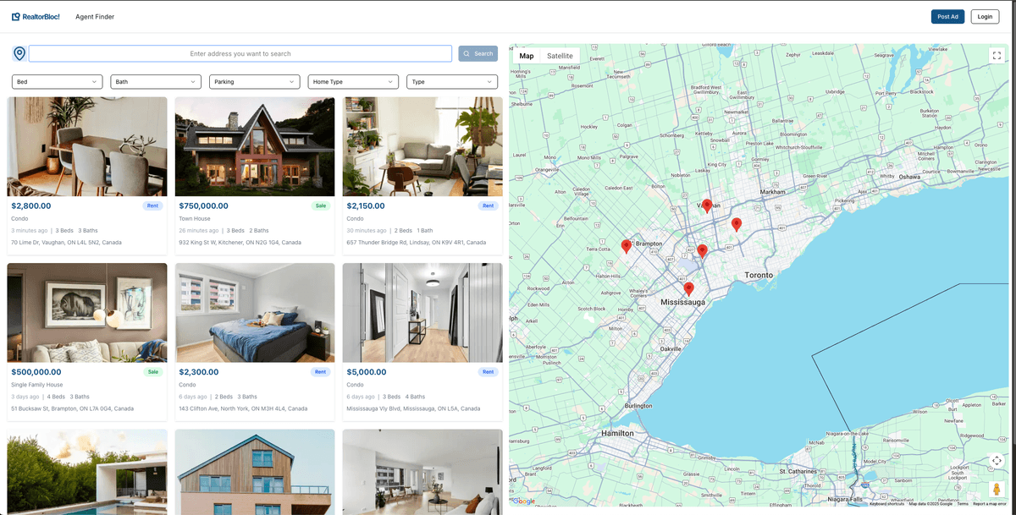
Task: Open the Bed filter dropdown
Action: [x=58, y=82]
